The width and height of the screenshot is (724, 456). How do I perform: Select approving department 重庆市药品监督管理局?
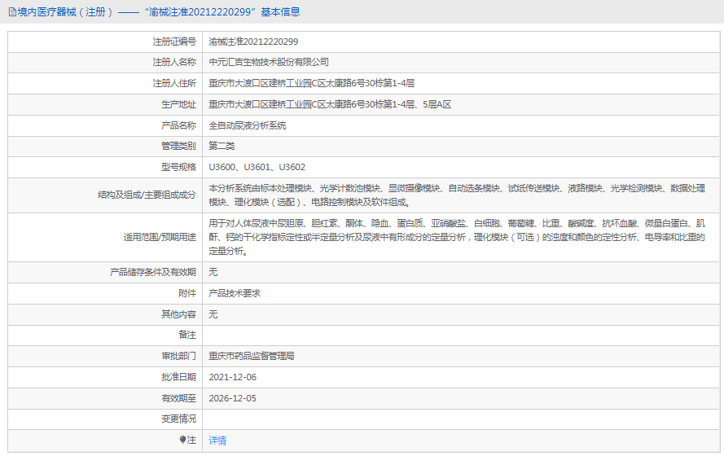pos(252,357)
